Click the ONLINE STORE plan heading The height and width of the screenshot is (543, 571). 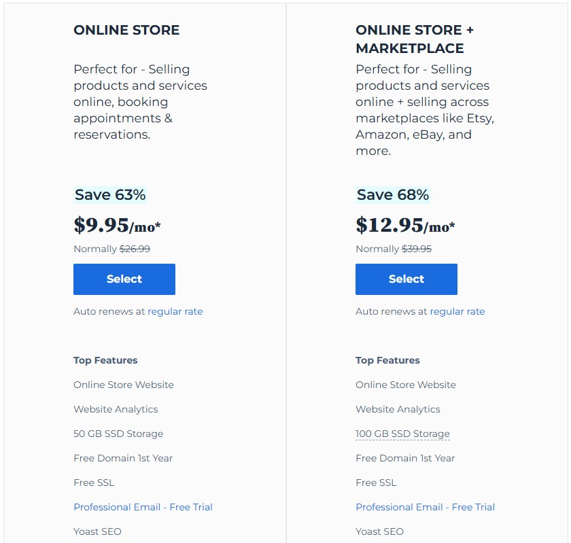[x=126, y=30]
